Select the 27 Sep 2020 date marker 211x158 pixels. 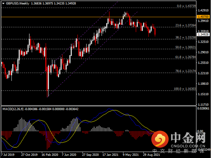tap(90, 155)
